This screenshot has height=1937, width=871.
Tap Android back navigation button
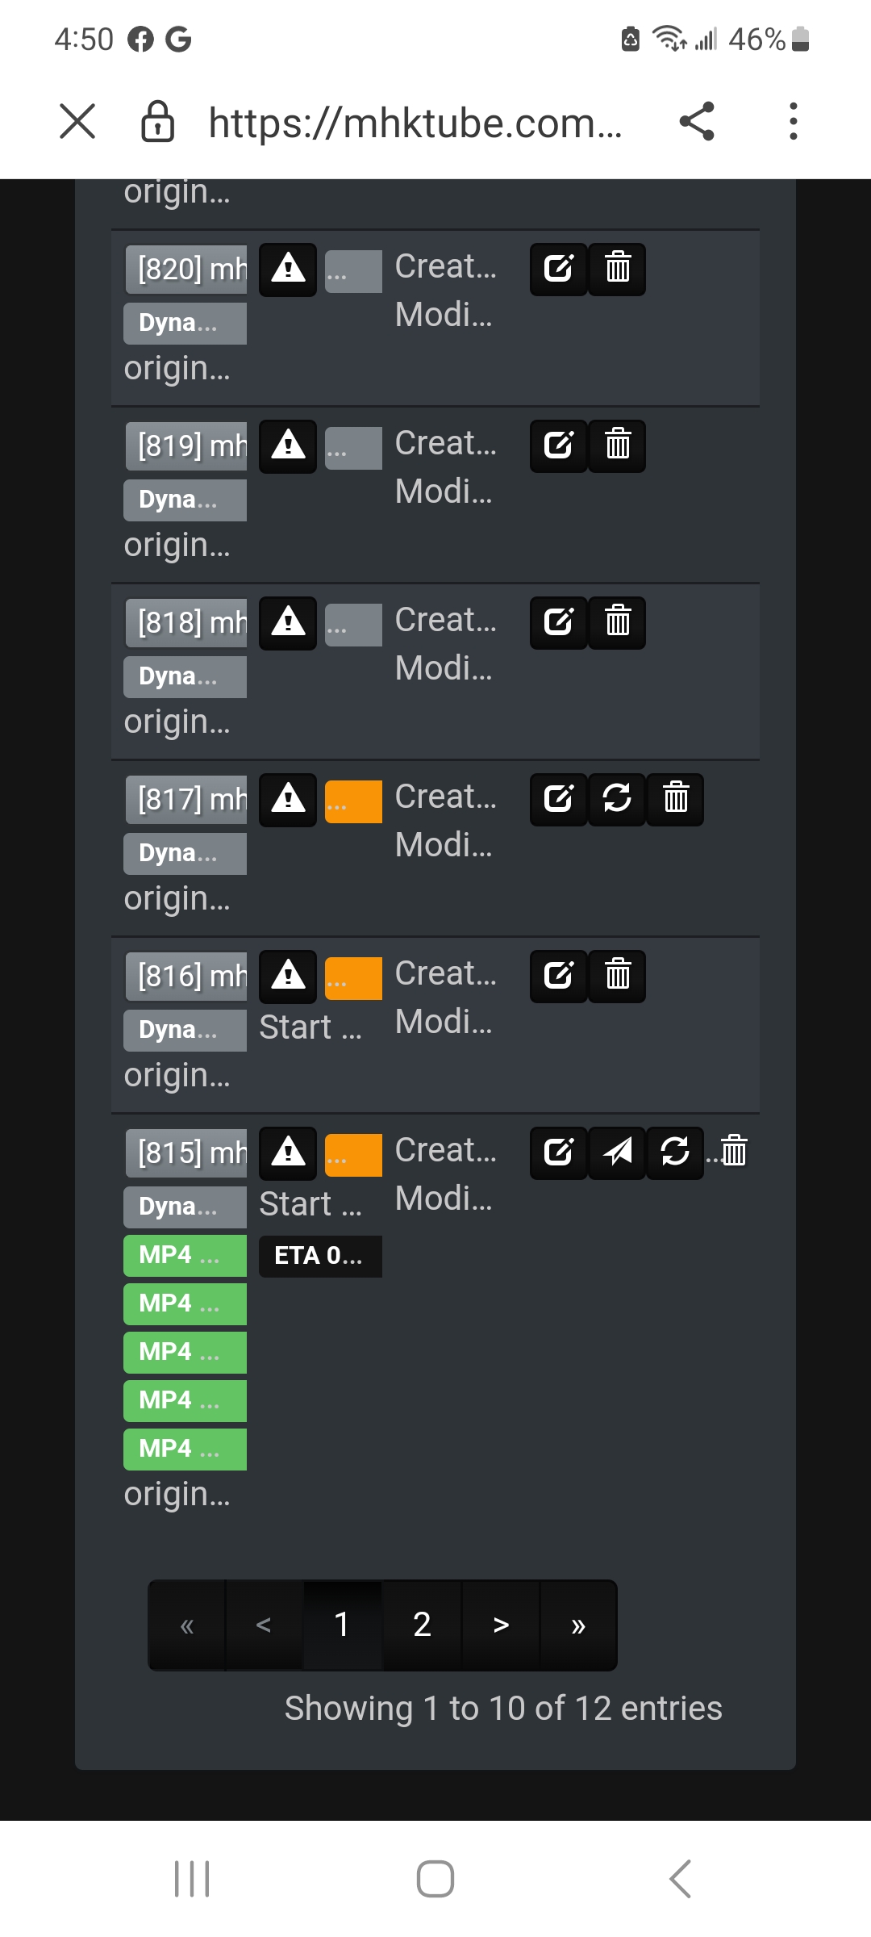pos(680,1879)
